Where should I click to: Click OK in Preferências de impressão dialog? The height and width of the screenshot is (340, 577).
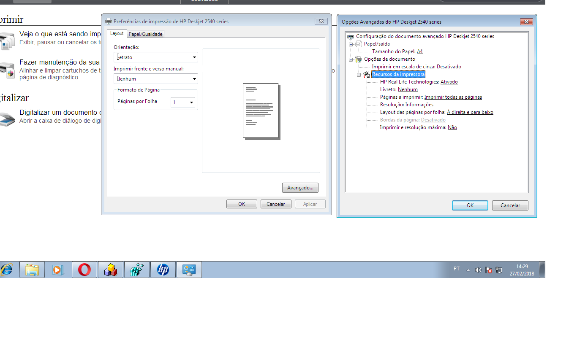(x=242, y=204)
